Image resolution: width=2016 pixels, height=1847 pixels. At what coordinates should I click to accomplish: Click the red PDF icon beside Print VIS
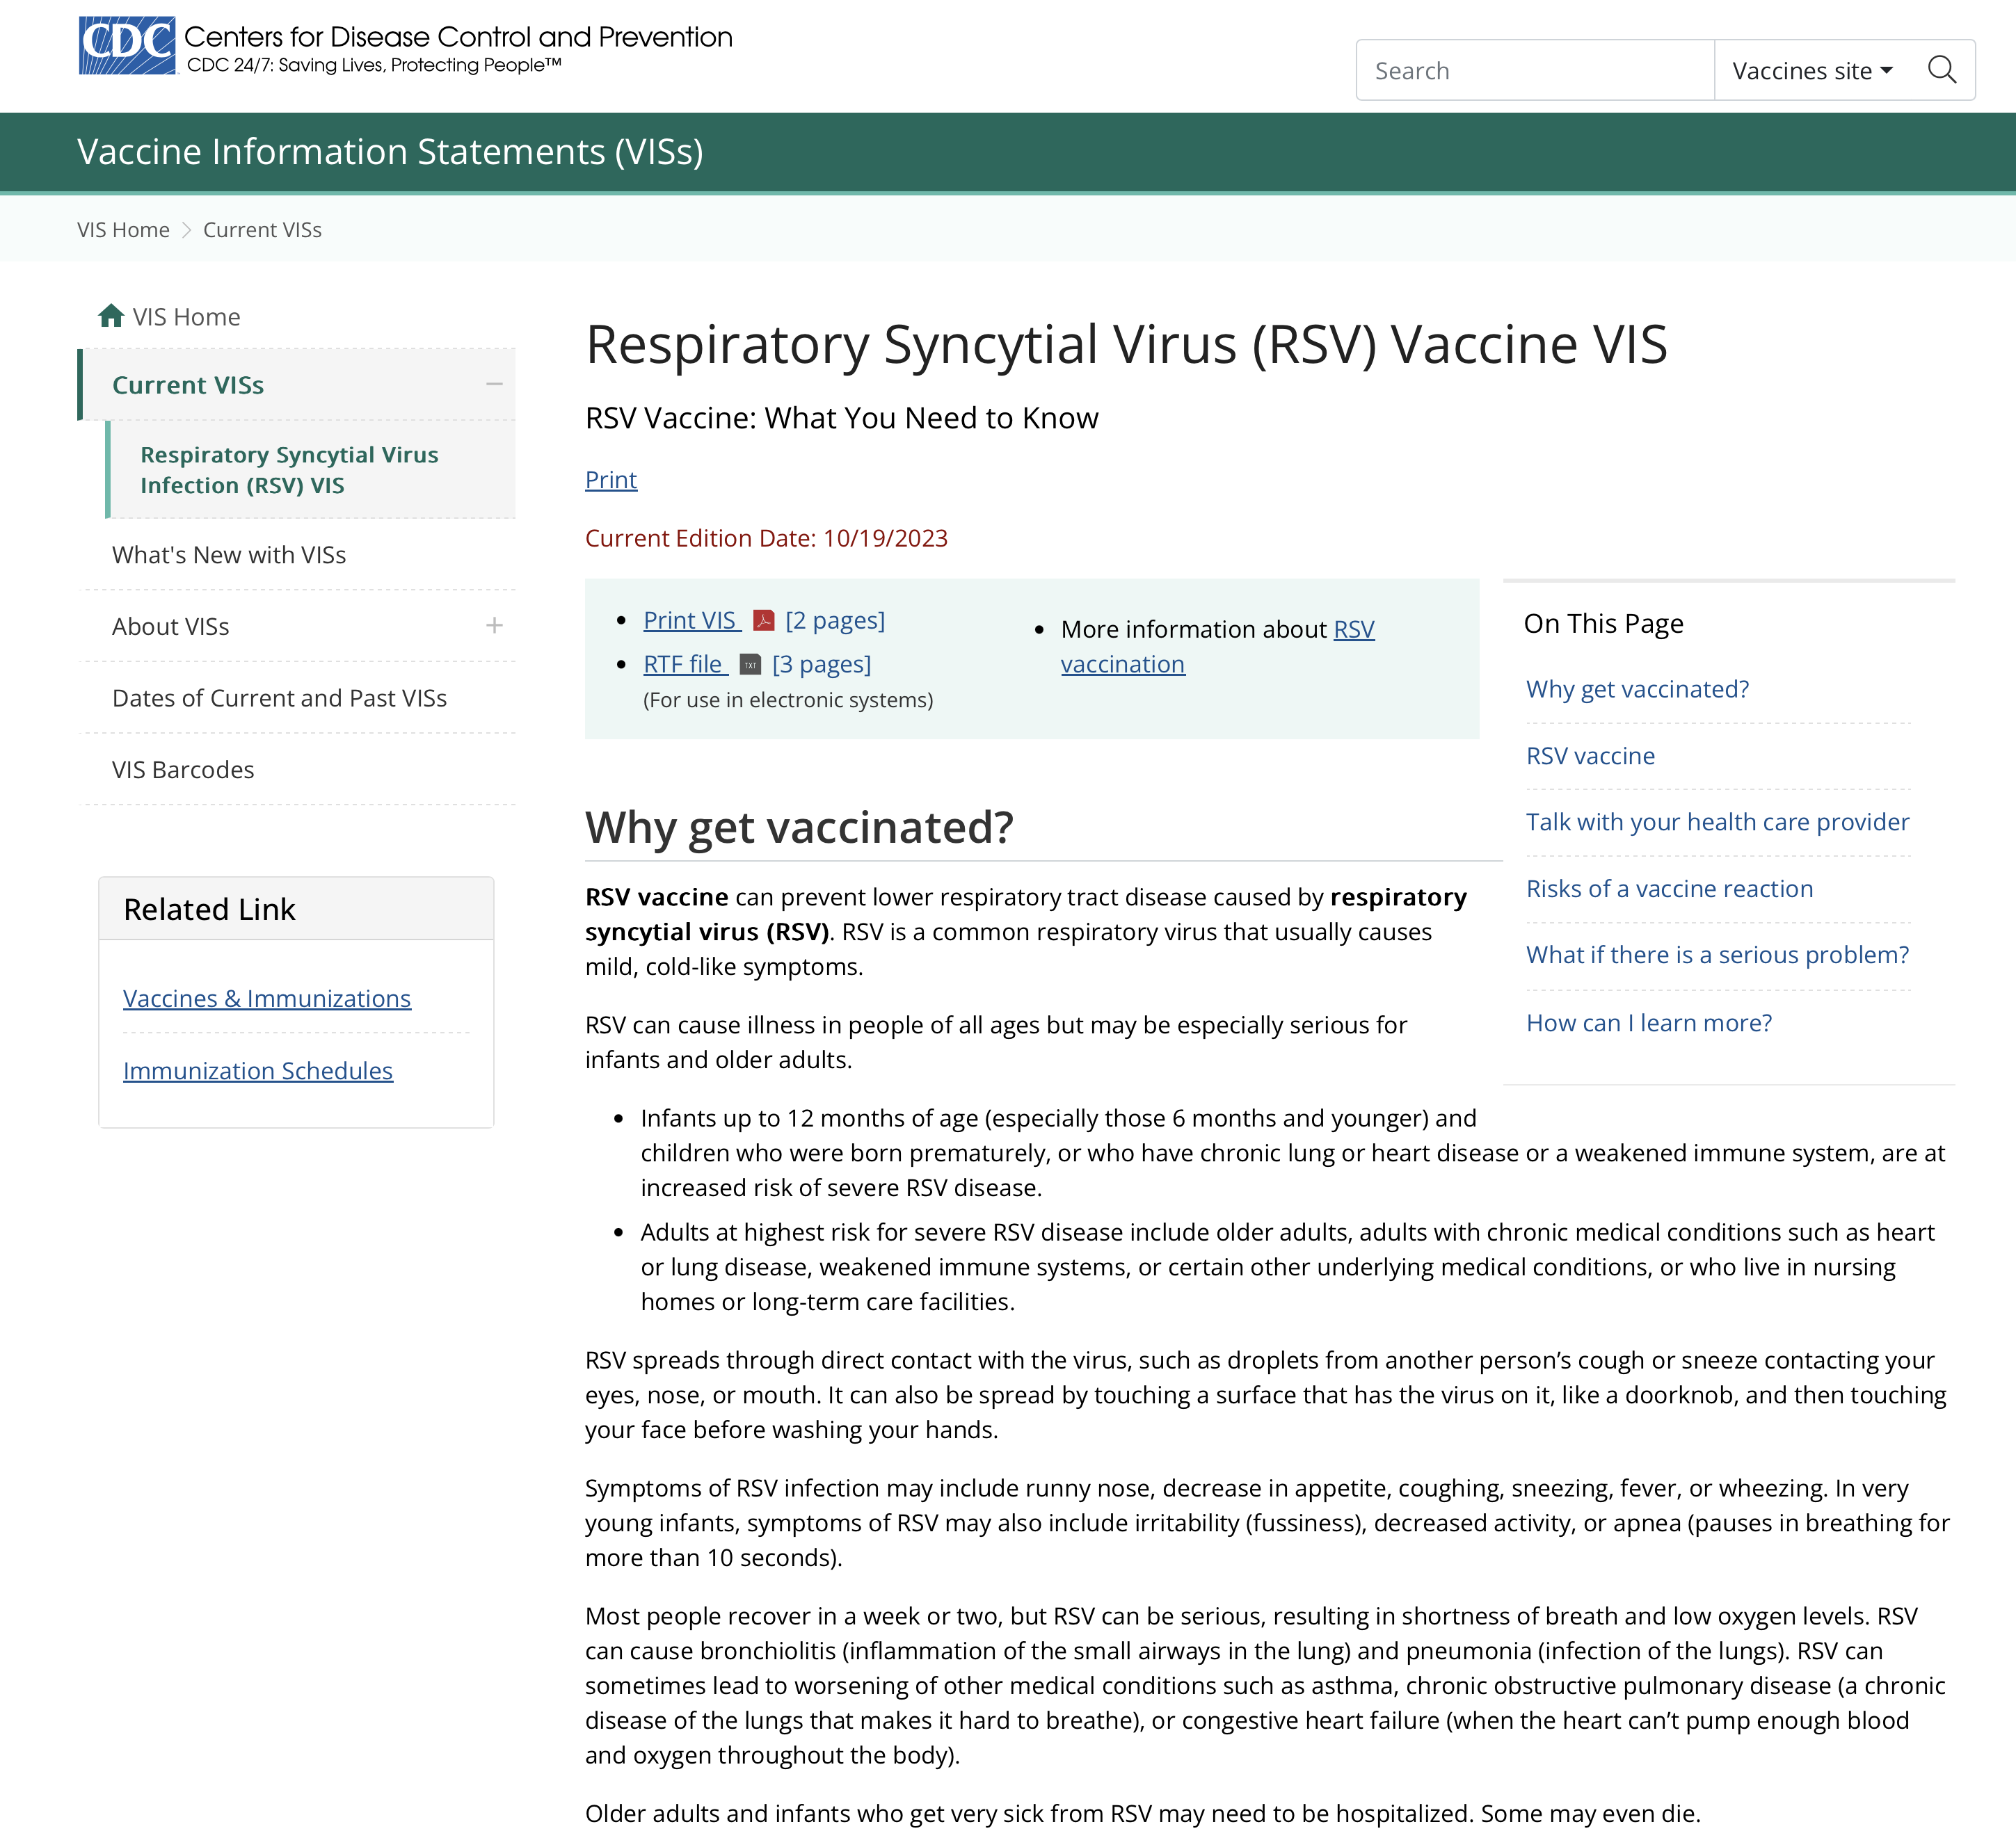coord(764,621)
